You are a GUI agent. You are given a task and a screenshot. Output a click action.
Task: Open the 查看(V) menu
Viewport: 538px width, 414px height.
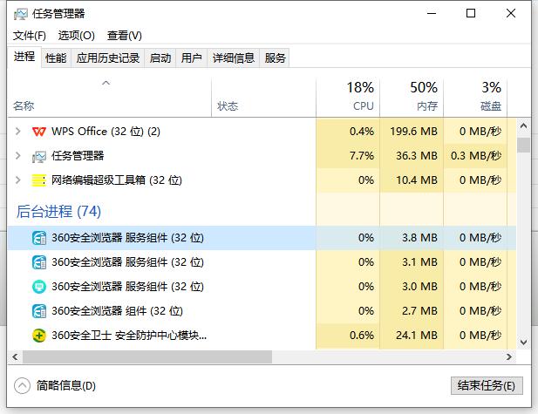tap(124, 36)
